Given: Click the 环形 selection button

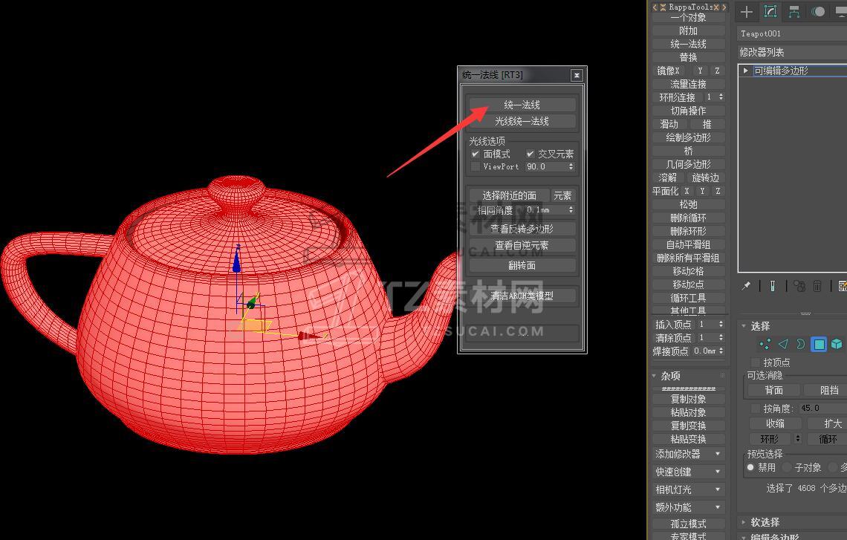Looking at the screenshot, I should 770,439.
